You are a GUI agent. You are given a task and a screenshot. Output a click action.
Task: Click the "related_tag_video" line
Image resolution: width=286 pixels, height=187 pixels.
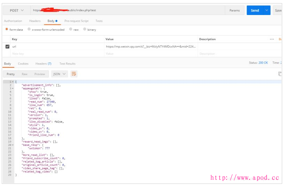click(x=39, y=172)
